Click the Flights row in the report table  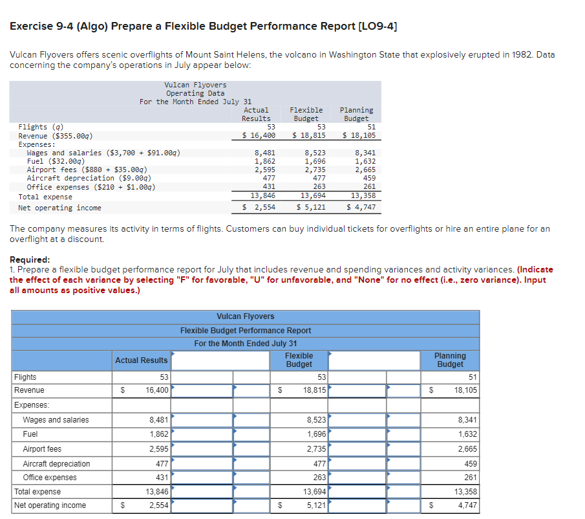coord(61,377)
